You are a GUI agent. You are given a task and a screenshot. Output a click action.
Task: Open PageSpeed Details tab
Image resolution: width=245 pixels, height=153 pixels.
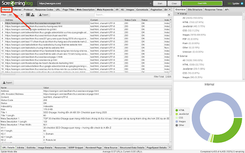156,148
